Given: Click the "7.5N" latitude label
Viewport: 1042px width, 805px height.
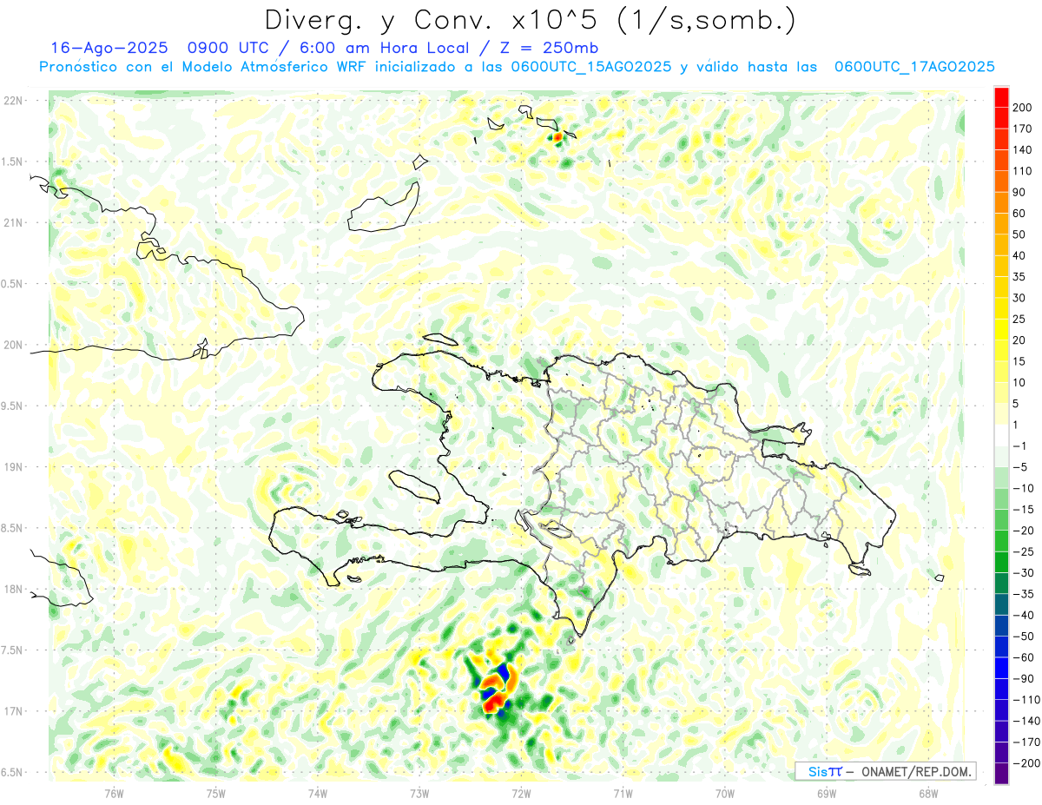Looking at the screenshot, I should click(x=13, y=650).
